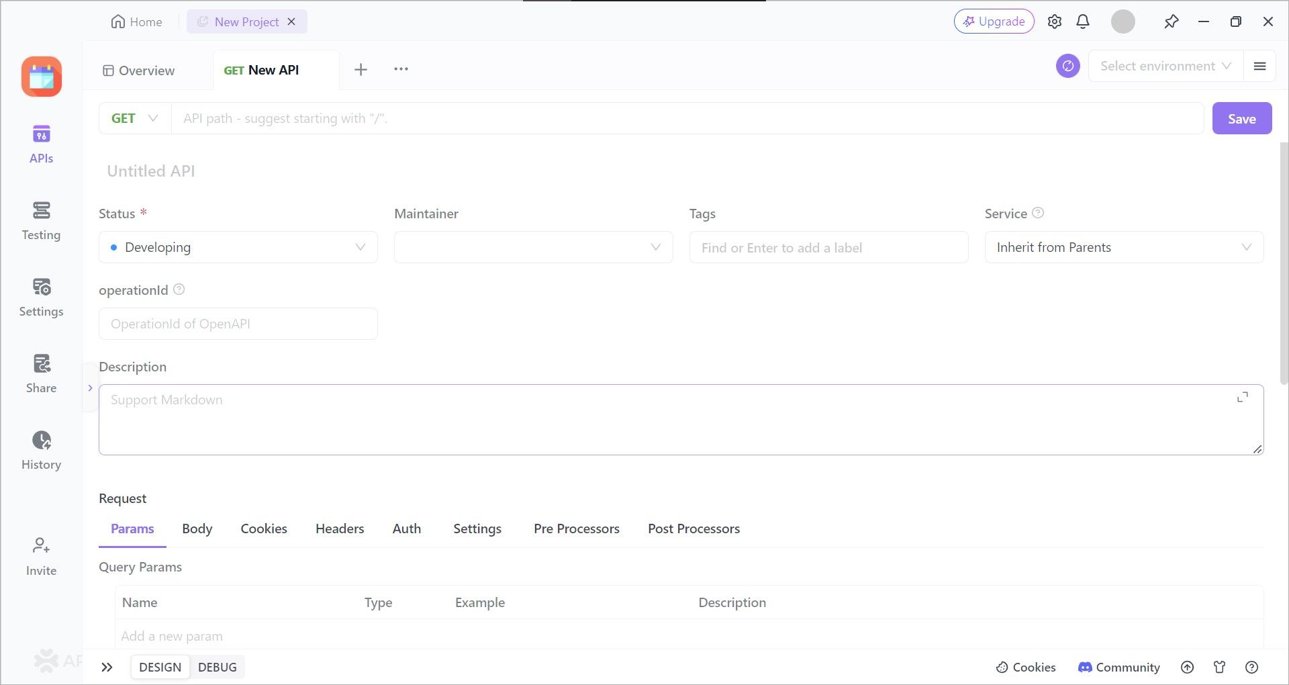Open Settings from the left sidebar
Image resolution: width=1289 pixels, height=685 pixels.
[41, 296]
